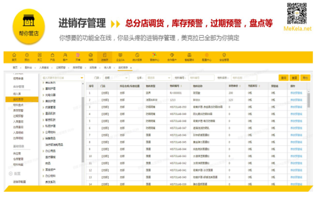Switch to the 待入库 tab
Image resolution: width=316 pixels, height=197 pixels.
pos(108,67)
